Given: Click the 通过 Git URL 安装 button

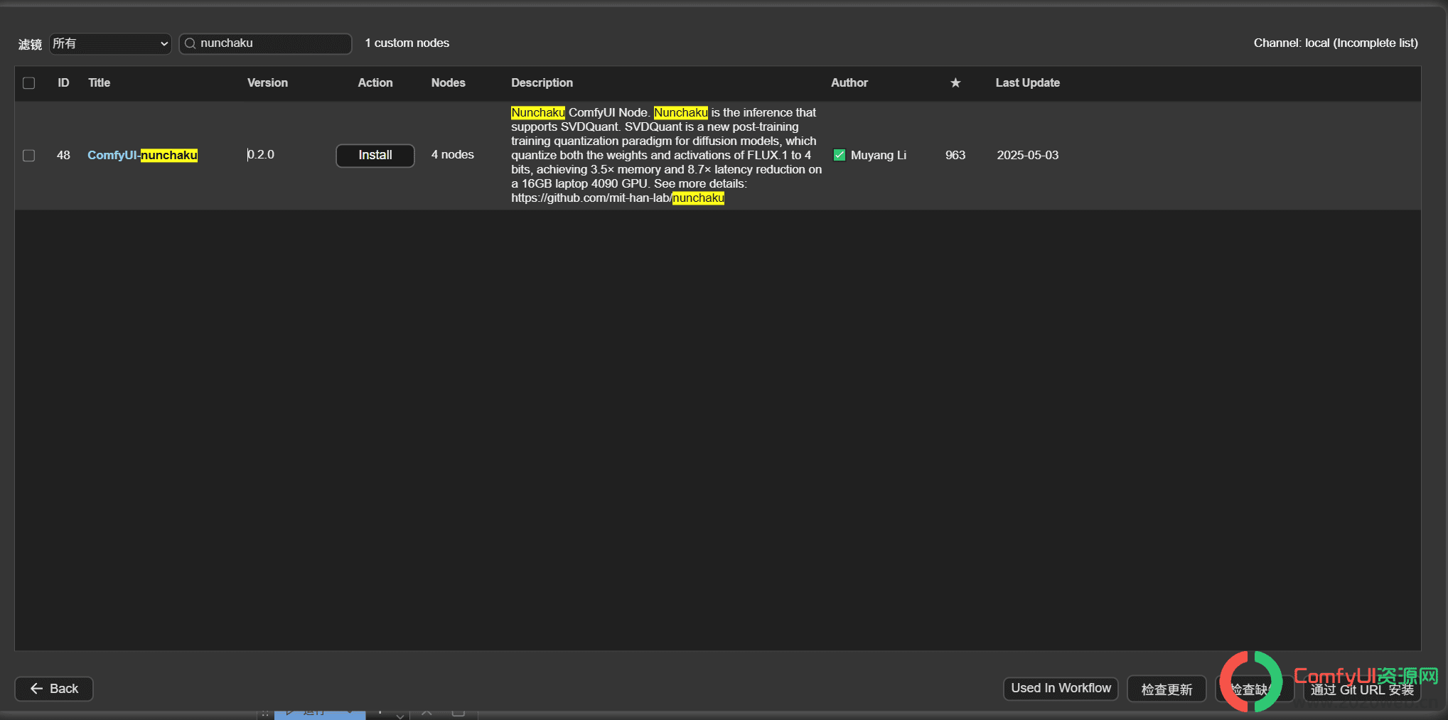Looking at the screenshot, I should 1362,689.
